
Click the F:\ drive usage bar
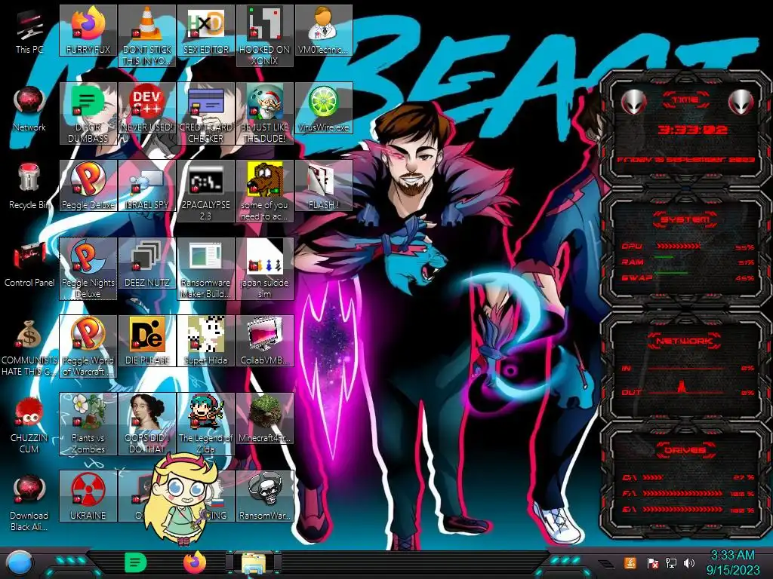[682, 493]
